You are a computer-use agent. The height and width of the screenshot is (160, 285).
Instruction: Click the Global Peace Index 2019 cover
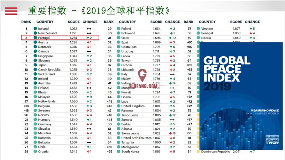(x=241, y=96)
